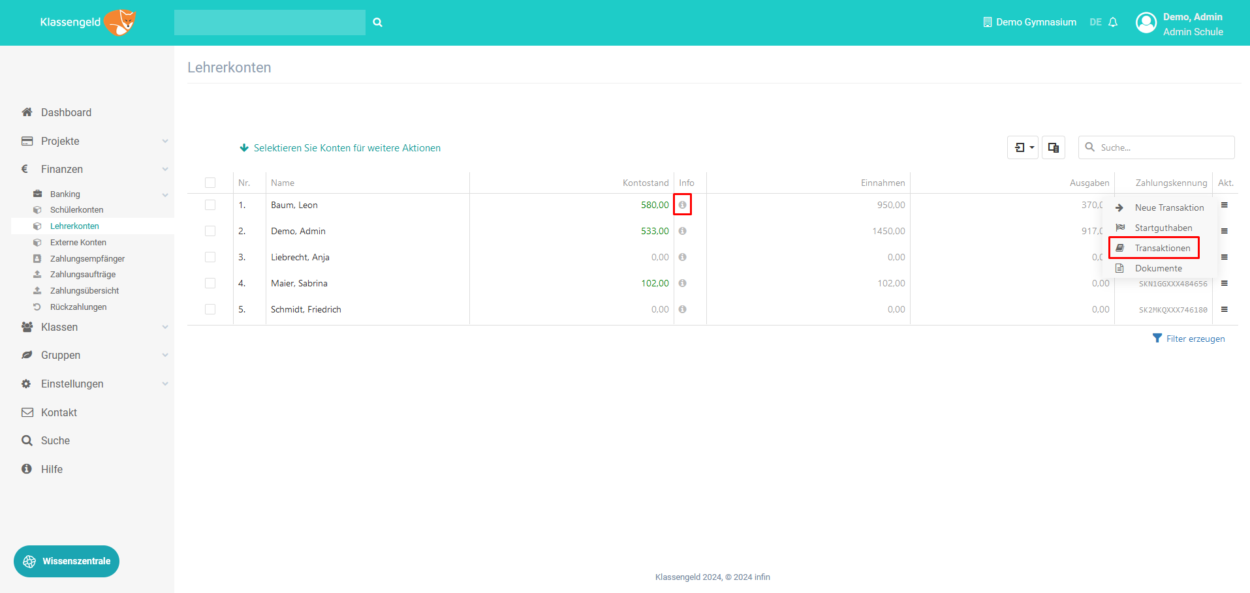Open Demo, Admin user profile name
The image size is (1250, 593).
1193,17
